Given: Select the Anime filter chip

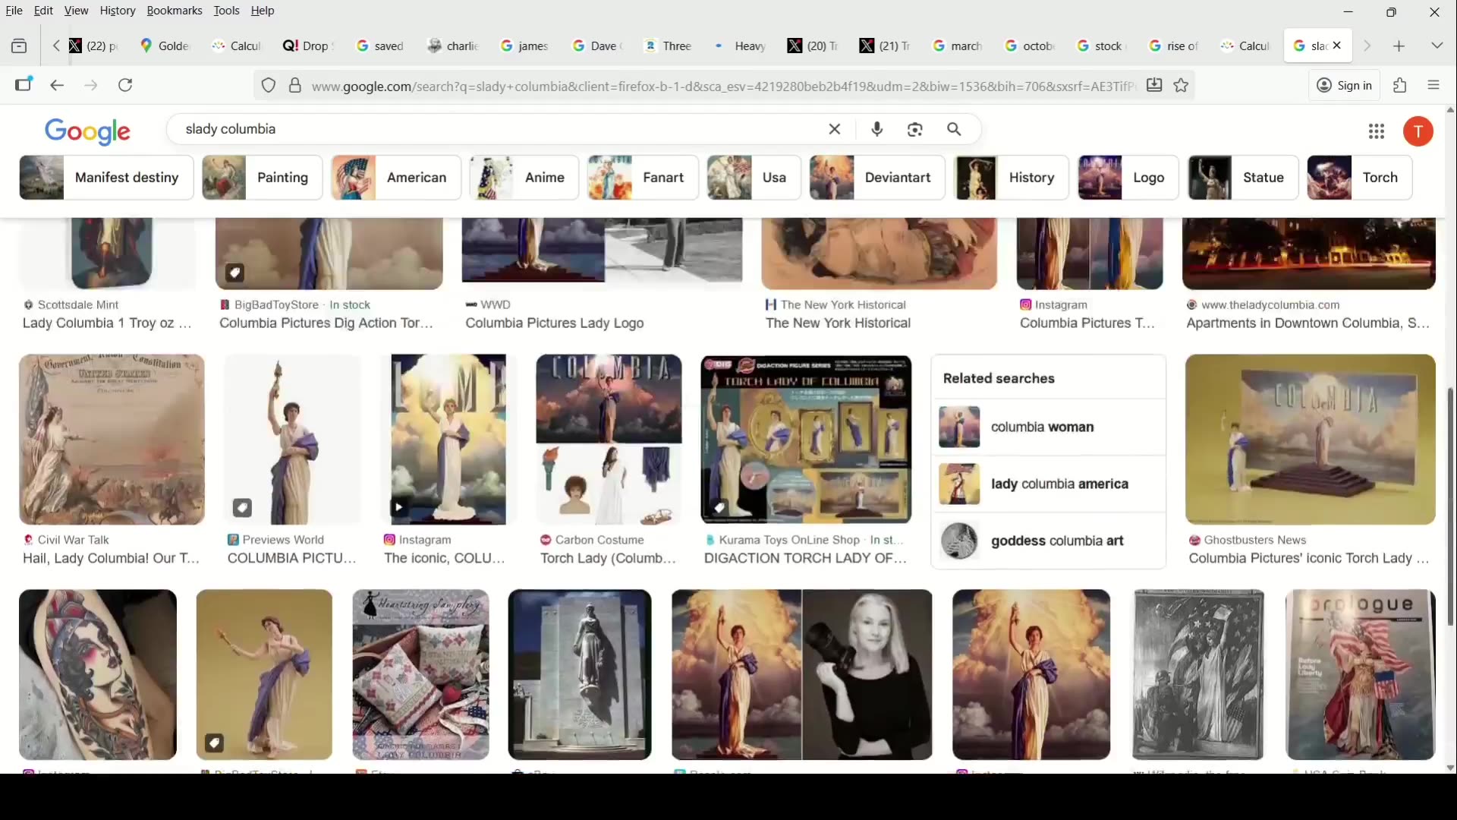Looking at the screenshot, I should coord(524,178).
